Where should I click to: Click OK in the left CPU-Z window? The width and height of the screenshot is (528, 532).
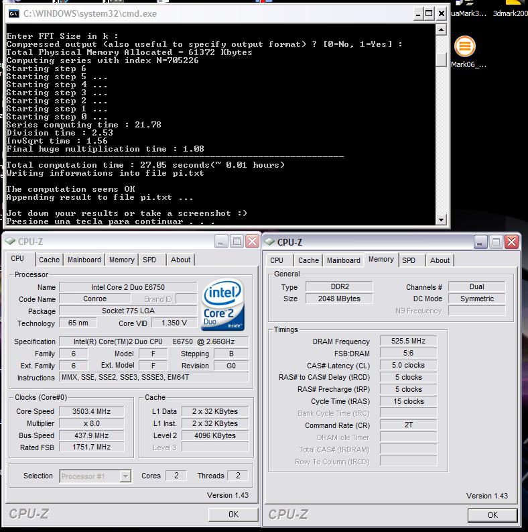233,515
